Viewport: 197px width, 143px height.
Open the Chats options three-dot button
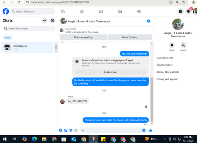pyautogui.click(x=45, y=20)
